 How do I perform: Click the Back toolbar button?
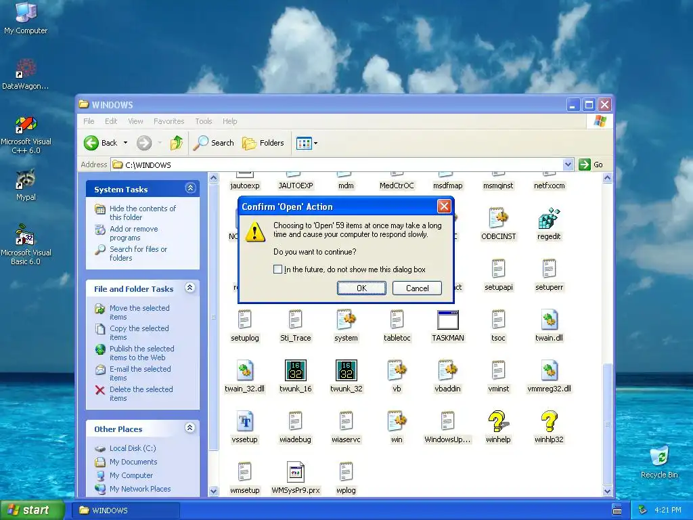[x=101, y=143]
